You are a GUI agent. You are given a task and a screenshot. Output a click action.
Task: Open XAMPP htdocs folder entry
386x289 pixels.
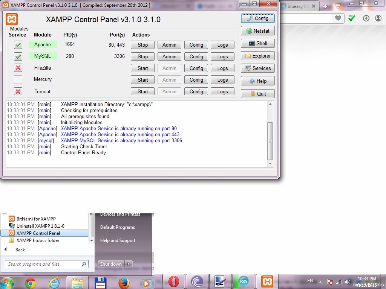coord(34,240)
